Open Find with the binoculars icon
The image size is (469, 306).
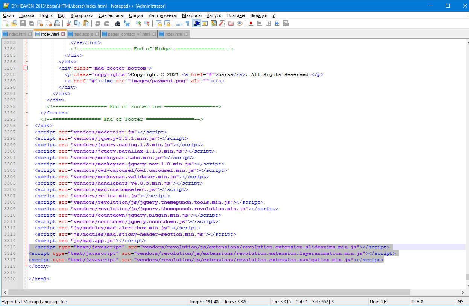click(118, 23)
